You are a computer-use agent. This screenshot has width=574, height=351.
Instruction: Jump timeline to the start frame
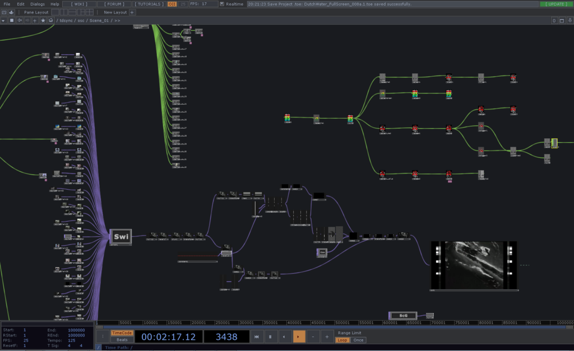tap(256, 336)
